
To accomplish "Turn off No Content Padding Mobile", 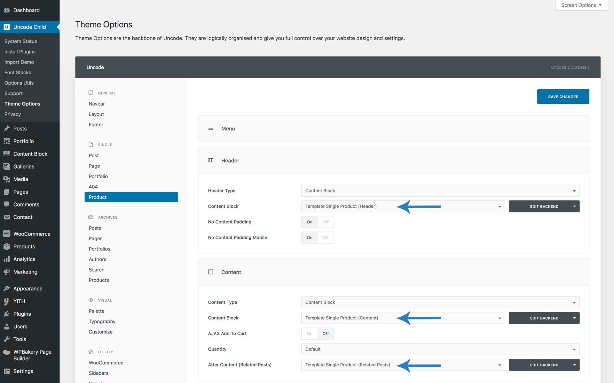I will 326,237.
